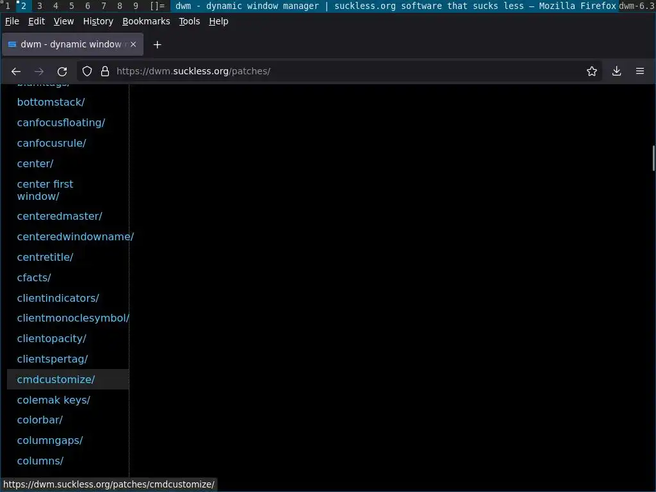Open the centretitle/ patch link
The width and height of the screenshot is (656, 492).
pyautogui.click(x=45, y=258)
